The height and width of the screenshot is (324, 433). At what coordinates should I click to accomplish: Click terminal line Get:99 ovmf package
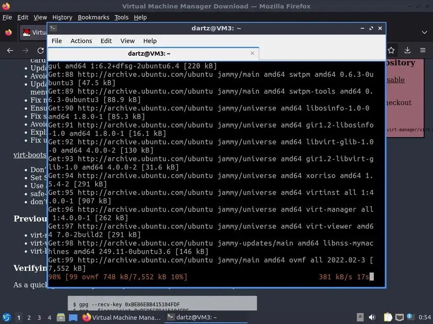(211, 264)
